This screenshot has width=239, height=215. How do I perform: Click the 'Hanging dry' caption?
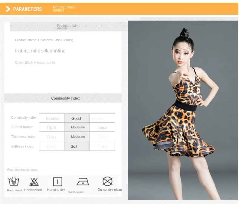[x=56, y=190]
